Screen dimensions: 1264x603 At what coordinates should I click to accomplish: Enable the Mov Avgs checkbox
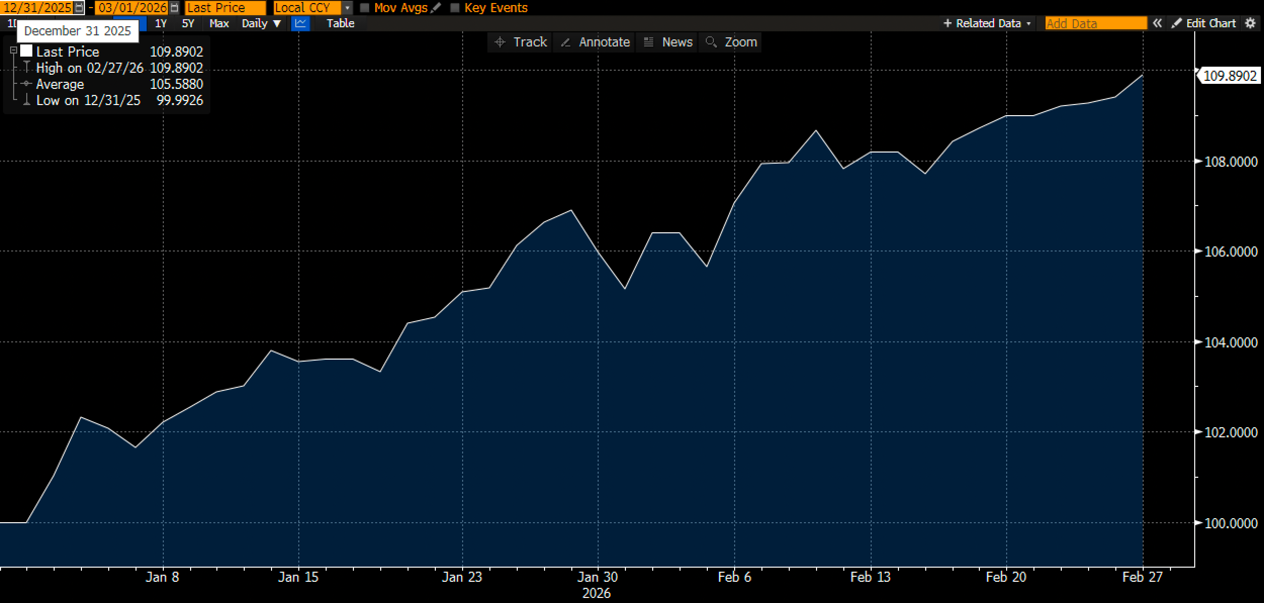(365, 8)
